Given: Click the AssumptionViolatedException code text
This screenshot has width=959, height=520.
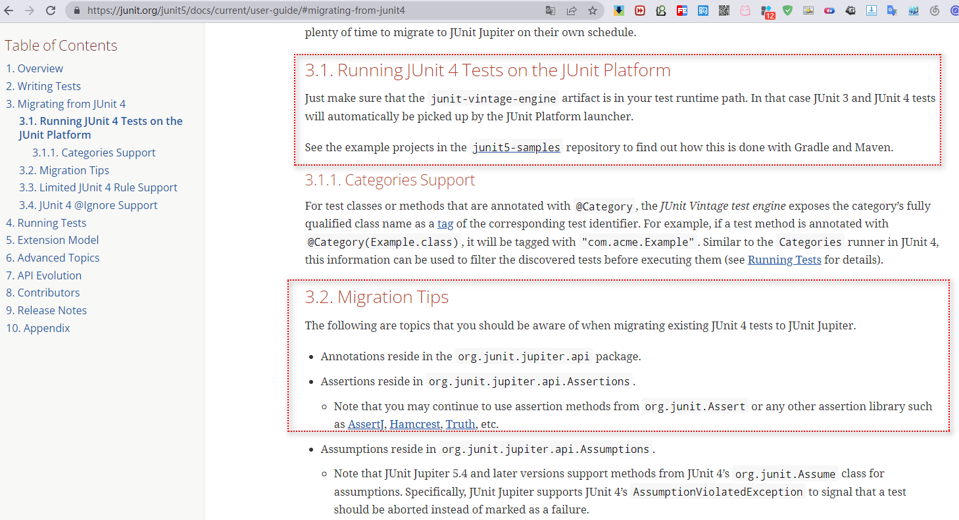Looking at the screenshot, I should point(718,492).
